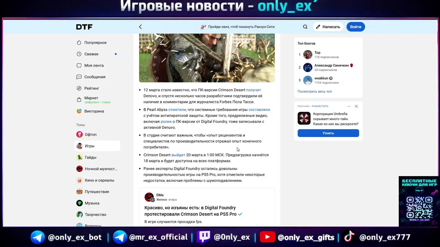Open DMa author avatar in embedded post
Screen dimensions: 440x247
click(149, 197)
